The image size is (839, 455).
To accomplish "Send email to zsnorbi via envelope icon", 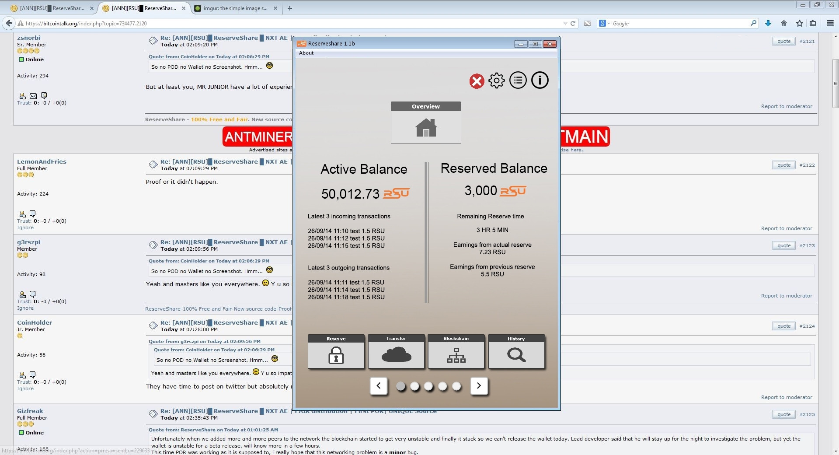I will point(33,96).
